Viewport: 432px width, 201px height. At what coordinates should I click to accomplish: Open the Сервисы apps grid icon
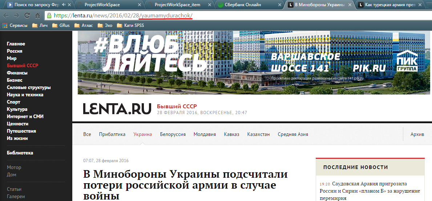tap(5, 25)
